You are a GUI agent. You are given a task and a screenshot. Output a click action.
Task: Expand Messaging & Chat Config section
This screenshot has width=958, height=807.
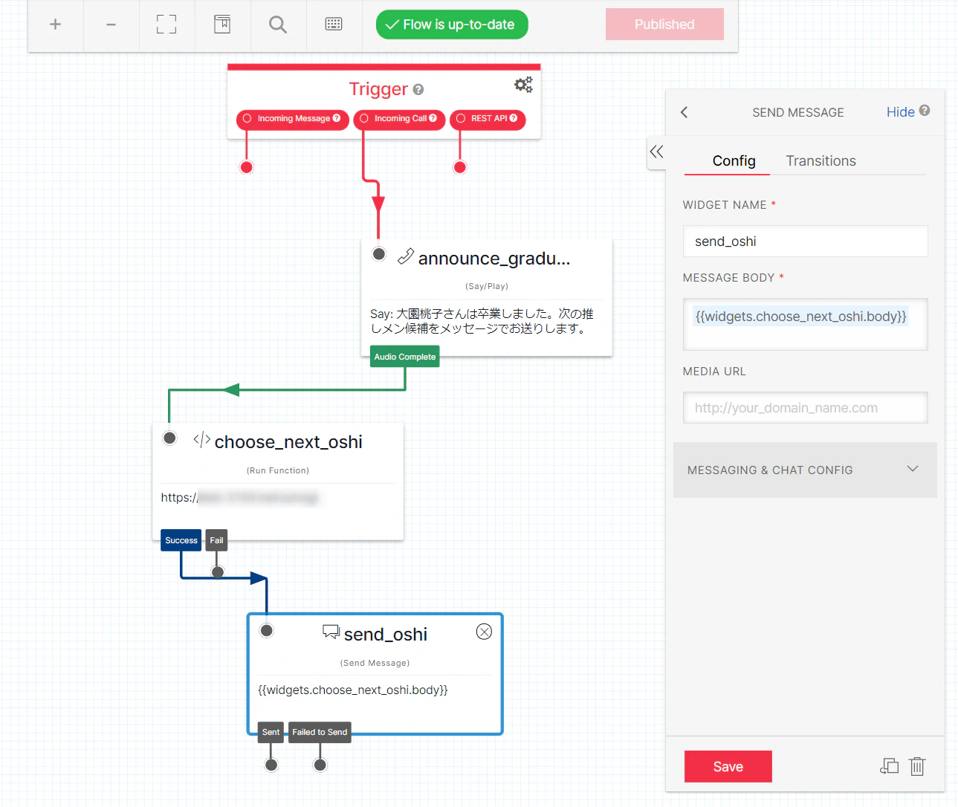coord(805,470)
